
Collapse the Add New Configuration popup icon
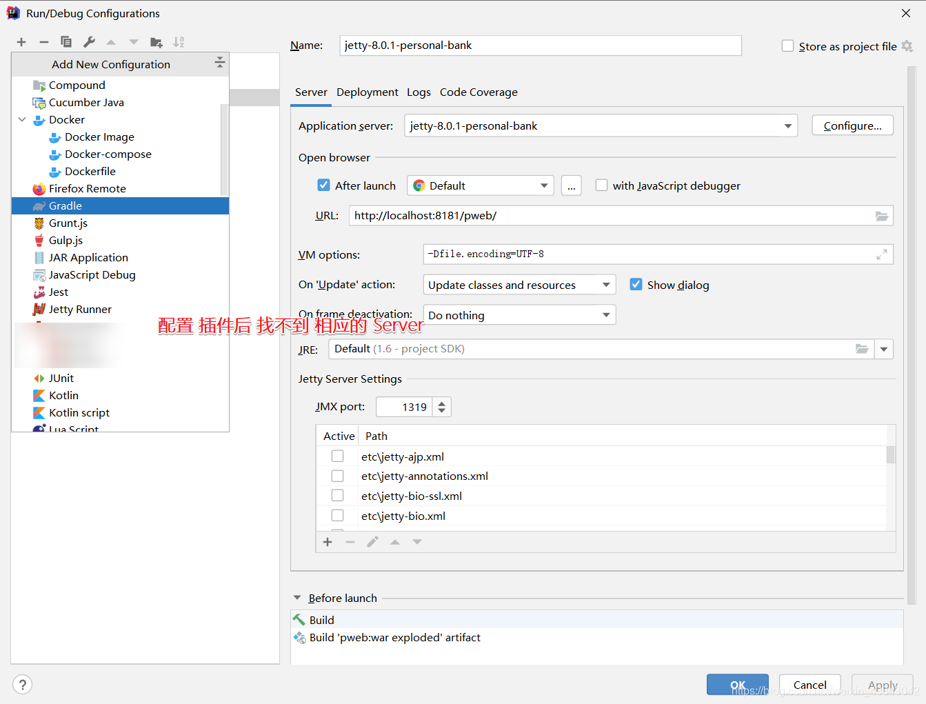click(220, 63)
